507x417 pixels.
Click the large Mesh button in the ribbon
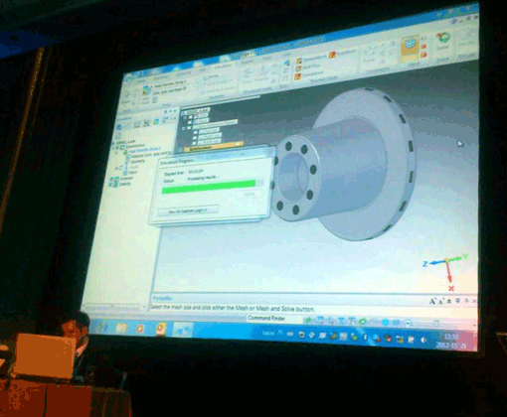410,49
